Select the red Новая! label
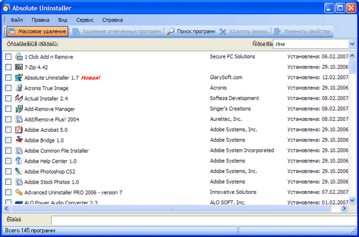 [91, 78]
